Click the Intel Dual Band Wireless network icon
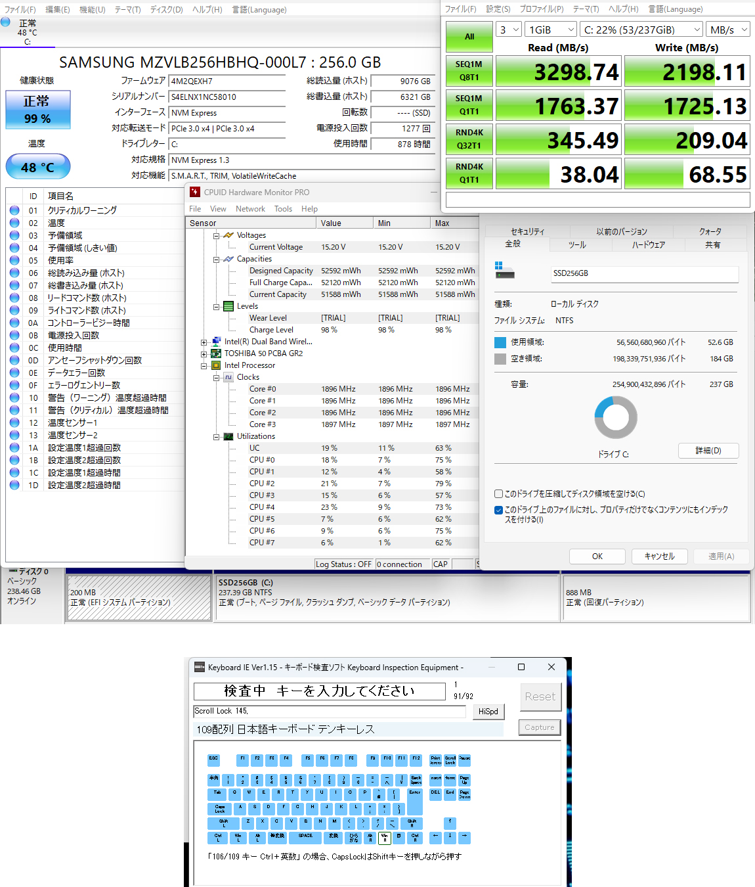This screenshot has width=755, height=887. [216, 342]
